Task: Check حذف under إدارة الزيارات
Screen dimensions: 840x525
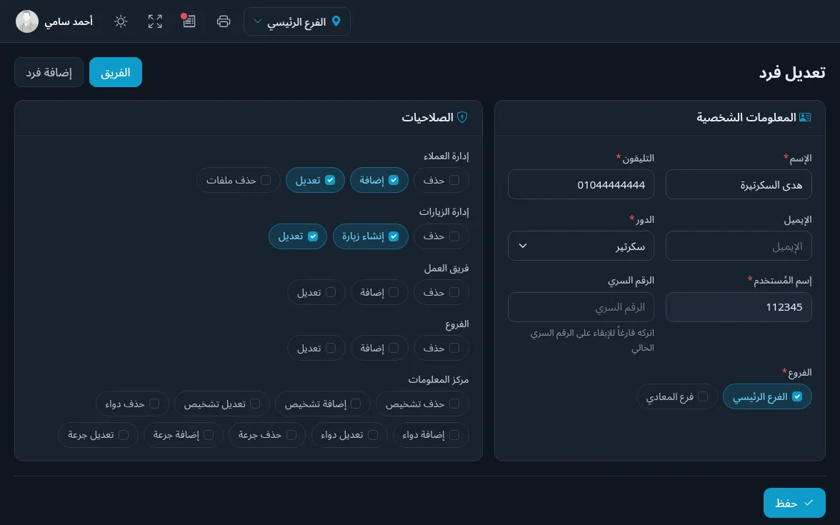Action: (454, 236)
